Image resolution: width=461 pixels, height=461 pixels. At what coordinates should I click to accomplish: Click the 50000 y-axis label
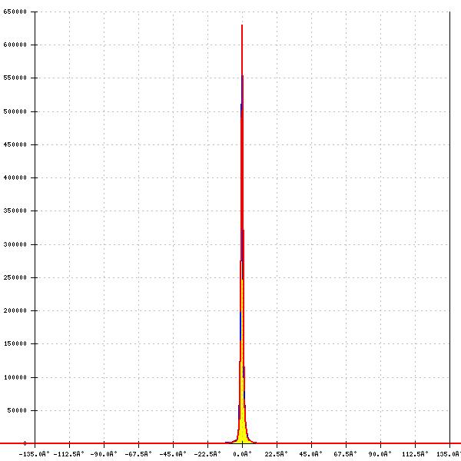click(x=18, y=411)
